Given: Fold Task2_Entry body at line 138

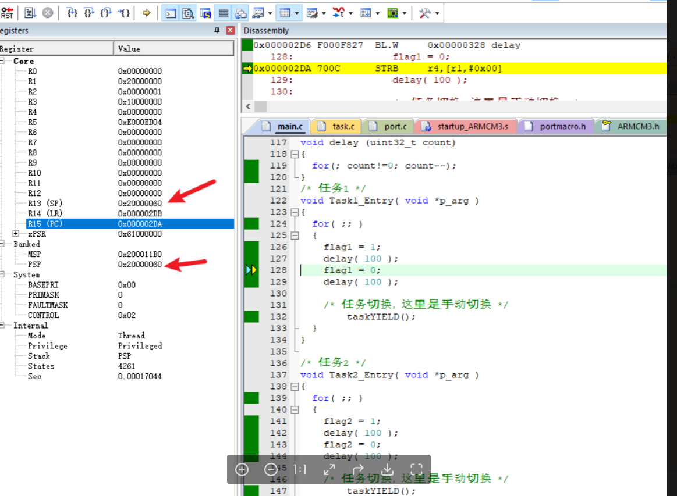Looking at the screenshot, I should (x=295, y=387).
